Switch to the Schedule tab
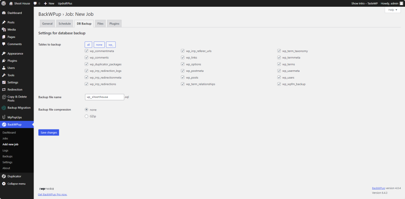Screen dimensions: 405x199 (x=64, y=23)
